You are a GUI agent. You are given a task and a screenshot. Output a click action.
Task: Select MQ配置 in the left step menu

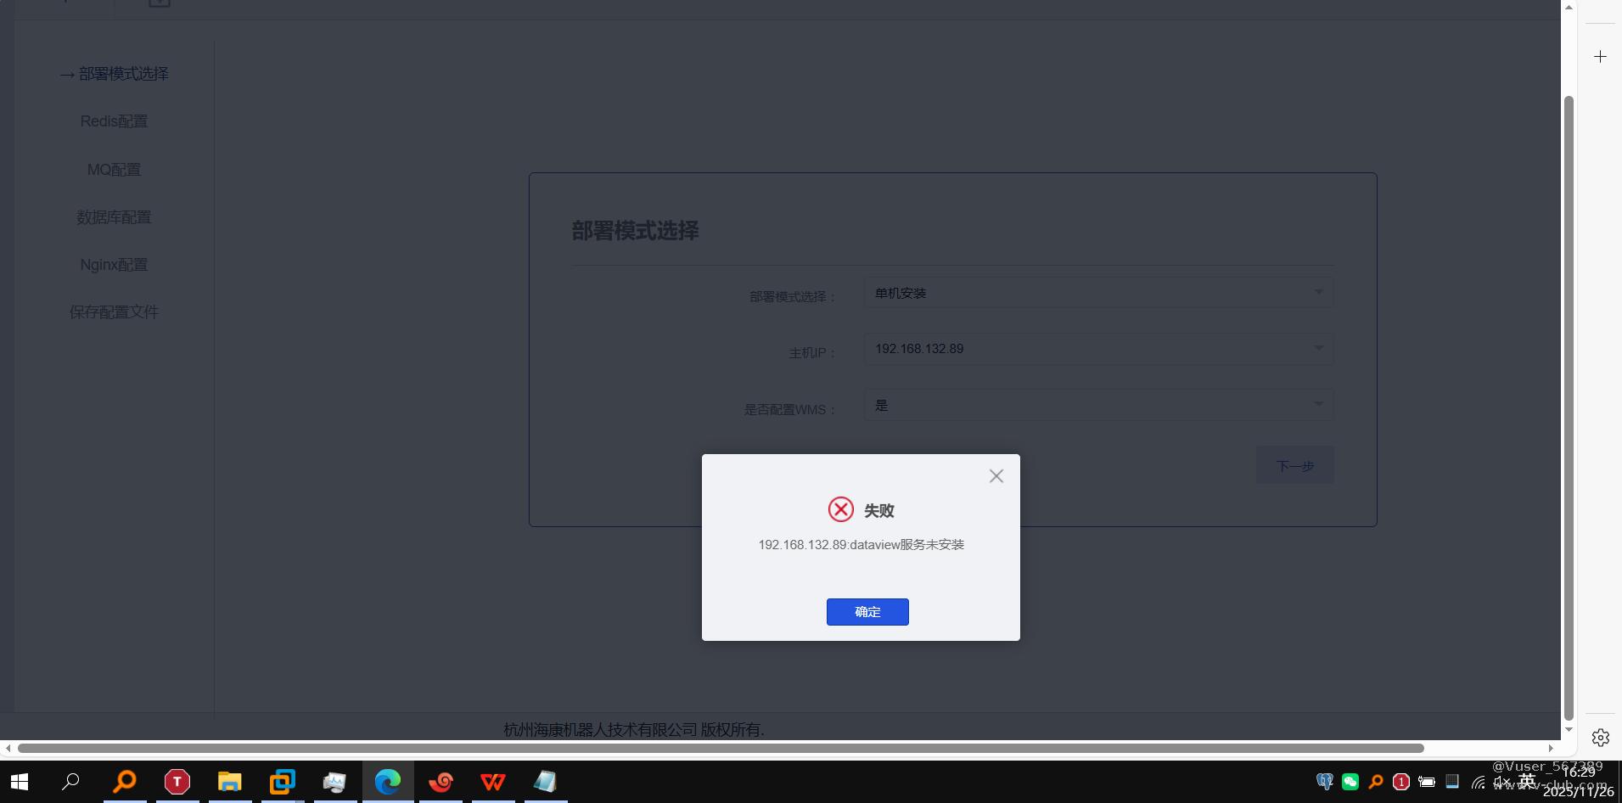pos(114,170)
